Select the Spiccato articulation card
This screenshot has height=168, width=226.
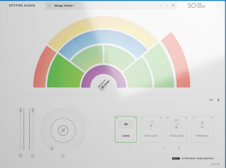point(151,129)
